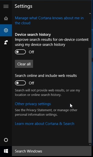93x157 pixels.
Task: Click the scroll down arrow
Action: coord(90,144)
